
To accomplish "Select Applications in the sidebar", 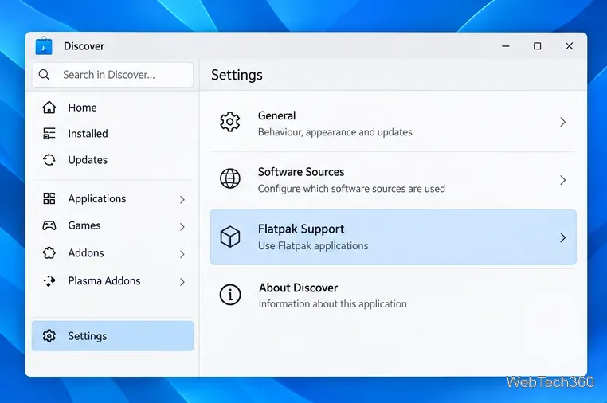I will click(x=112, y=198).
